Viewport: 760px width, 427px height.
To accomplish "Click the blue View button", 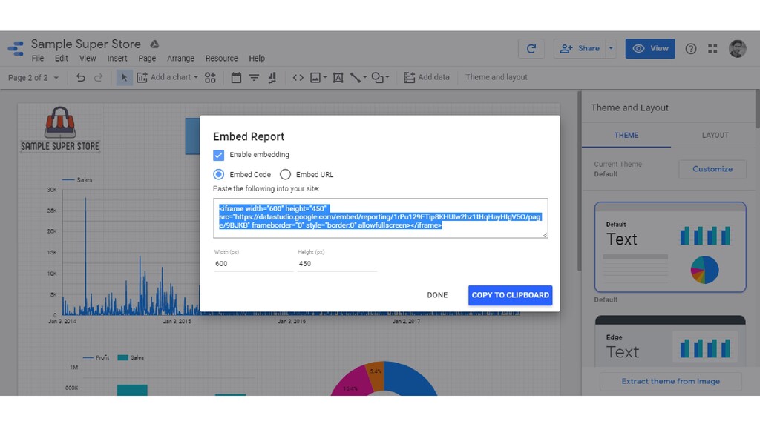I will pyautogui.click(x=650, y=48).
